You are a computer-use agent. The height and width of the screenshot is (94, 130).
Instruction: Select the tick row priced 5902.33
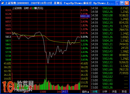pos(110,62)
